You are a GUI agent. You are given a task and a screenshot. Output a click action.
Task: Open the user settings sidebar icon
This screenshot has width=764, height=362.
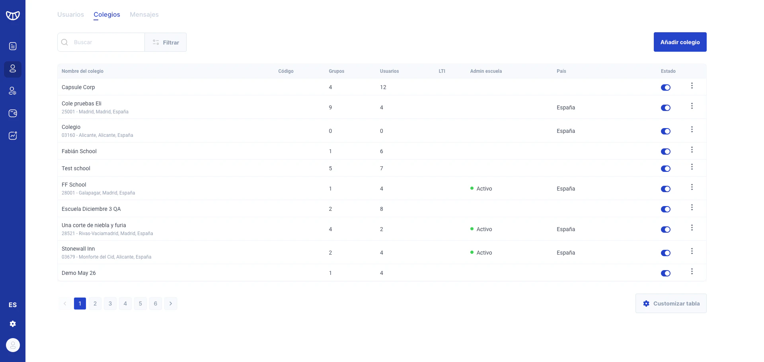[13, 91]
